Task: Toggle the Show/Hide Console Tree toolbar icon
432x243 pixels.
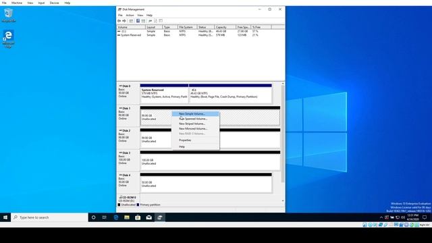Action: (x=131, y=21)
